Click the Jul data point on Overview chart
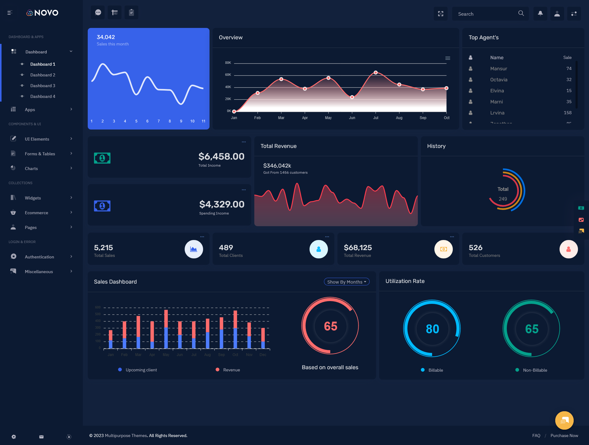589x445 pixels. [375, 72]
